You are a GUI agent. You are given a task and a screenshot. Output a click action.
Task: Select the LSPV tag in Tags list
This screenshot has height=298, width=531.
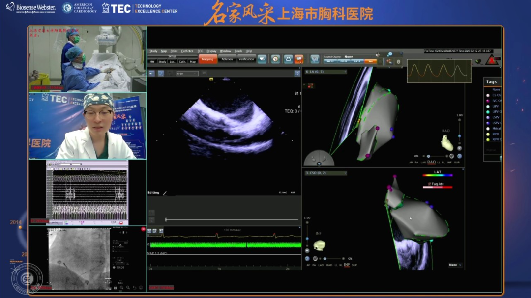point(496,117)
